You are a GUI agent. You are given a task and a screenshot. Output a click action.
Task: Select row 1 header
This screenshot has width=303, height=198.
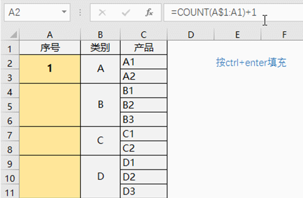10,47
